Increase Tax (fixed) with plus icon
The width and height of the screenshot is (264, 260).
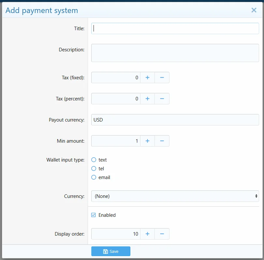[147, 78]
